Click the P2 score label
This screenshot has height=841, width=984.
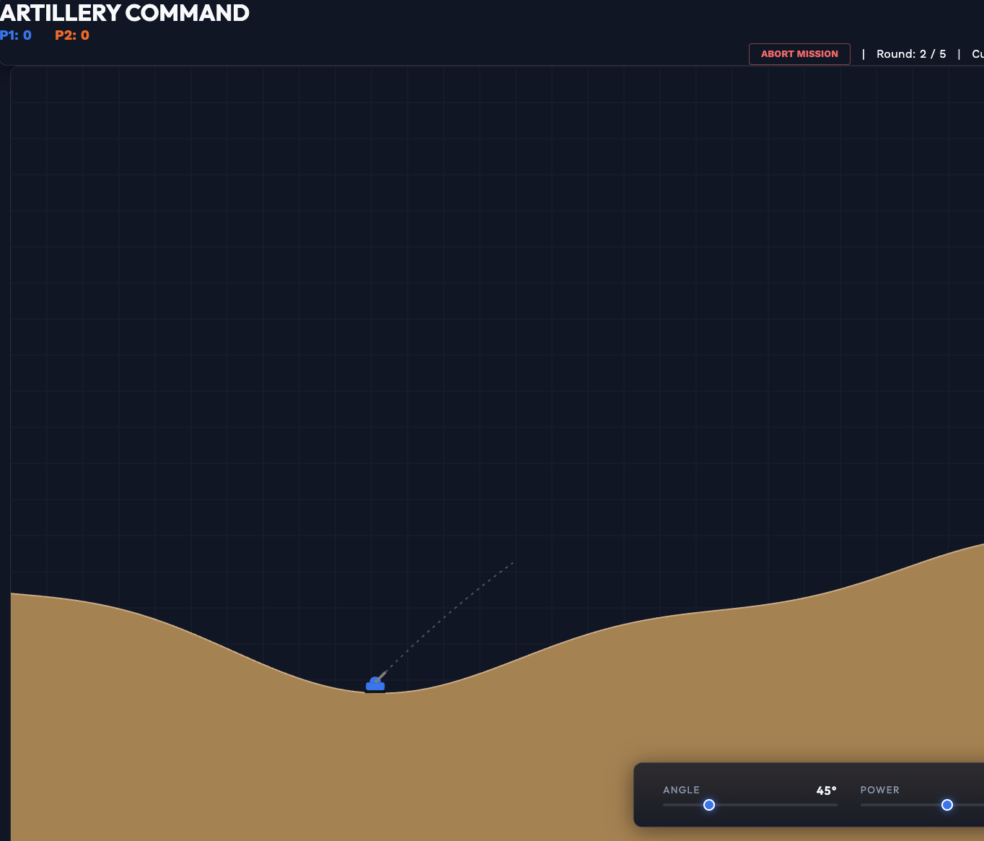[x=72, y=35]
